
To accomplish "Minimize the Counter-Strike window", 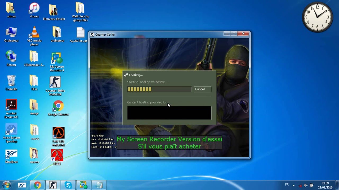I will (227, 34).
